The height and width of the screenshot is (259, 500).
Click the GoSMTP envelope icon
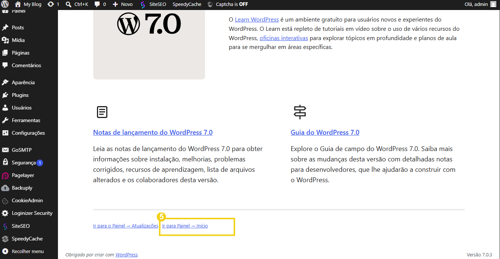click(5, 150)
